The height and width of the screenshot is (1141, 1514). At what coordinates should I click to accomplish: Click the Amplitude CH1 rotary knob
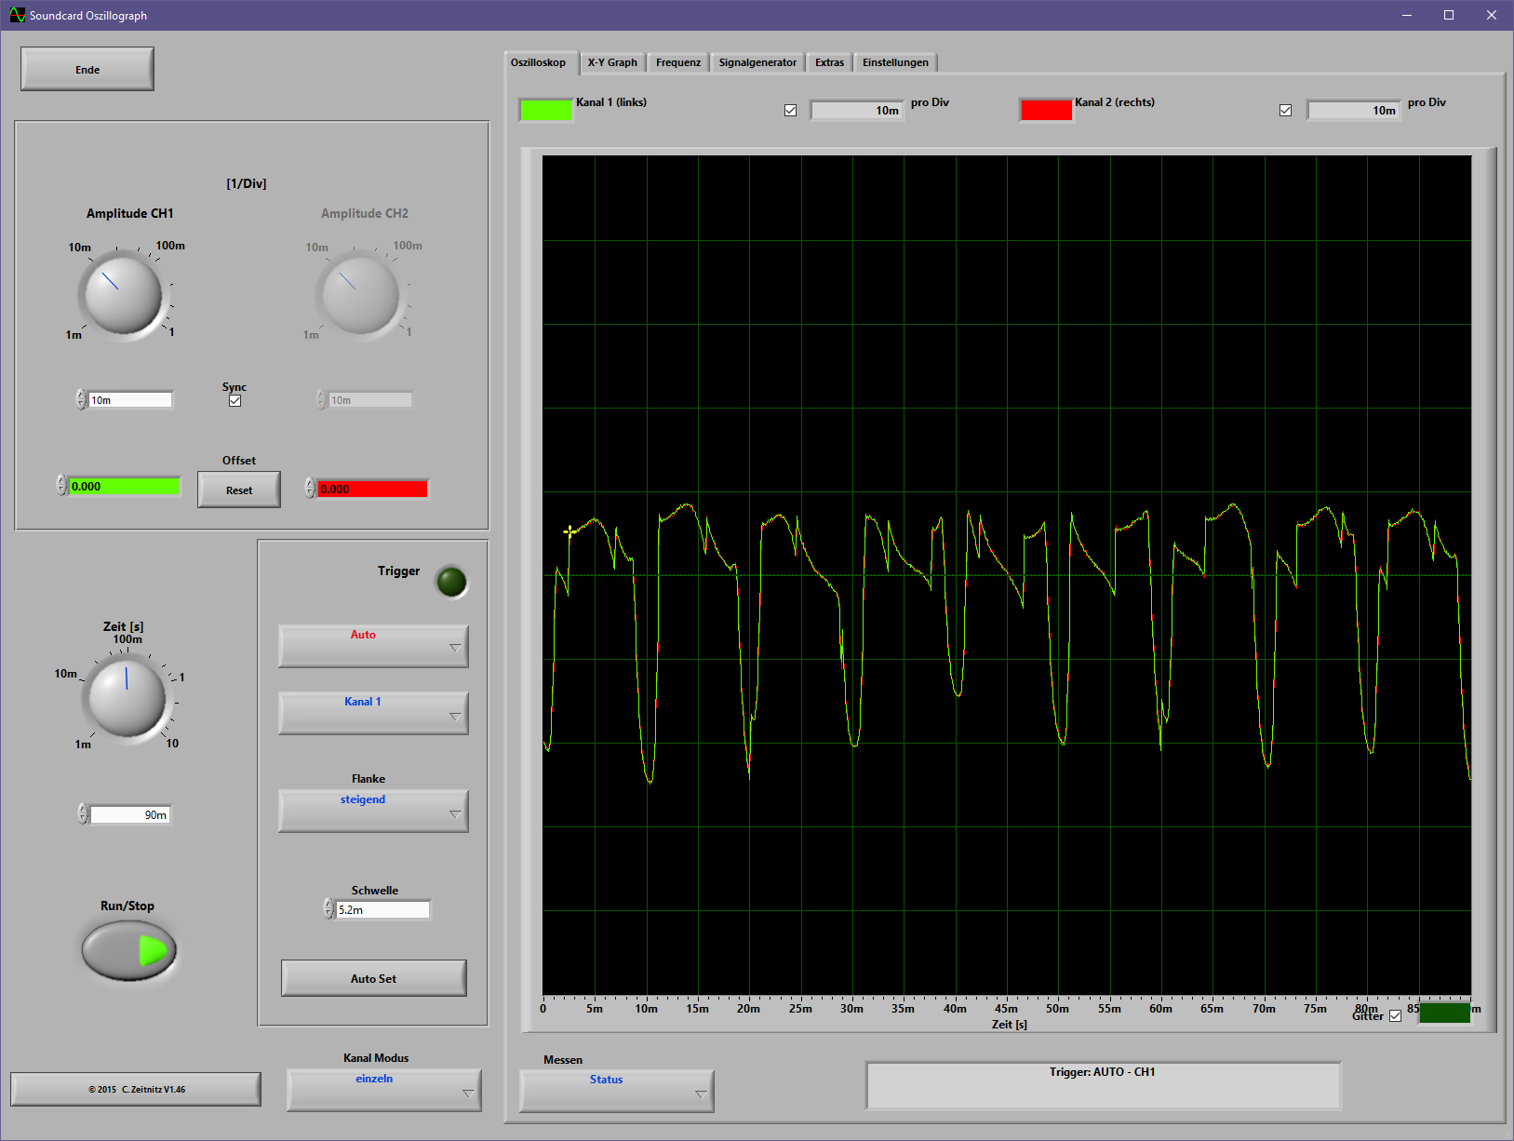124,294
